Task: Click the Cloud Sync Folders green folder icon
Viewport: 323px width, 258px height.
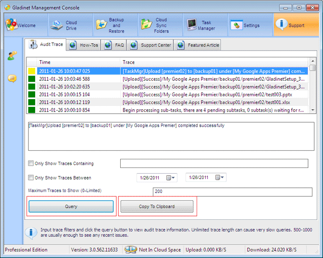Action: [147, 24]
